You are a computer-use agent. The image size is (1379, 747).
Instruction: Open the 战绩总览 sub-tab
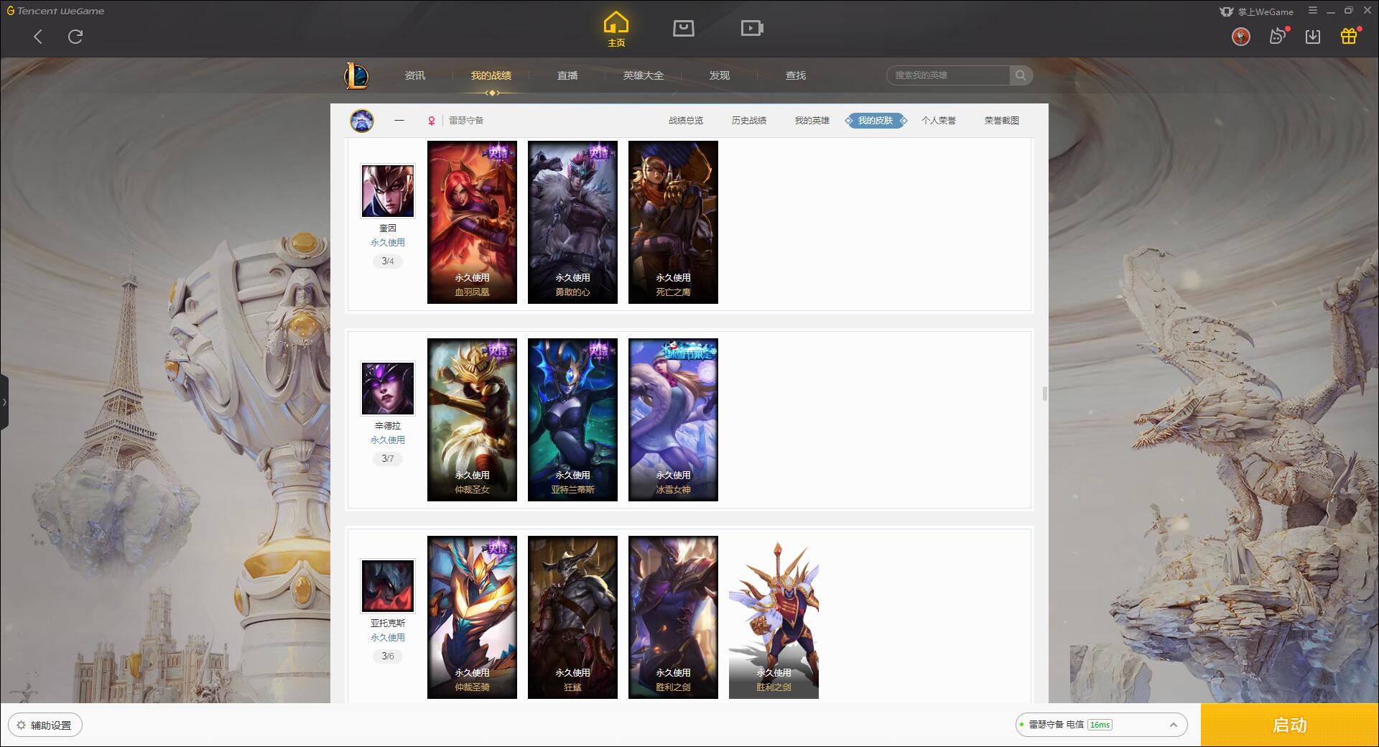coord(686,121)
